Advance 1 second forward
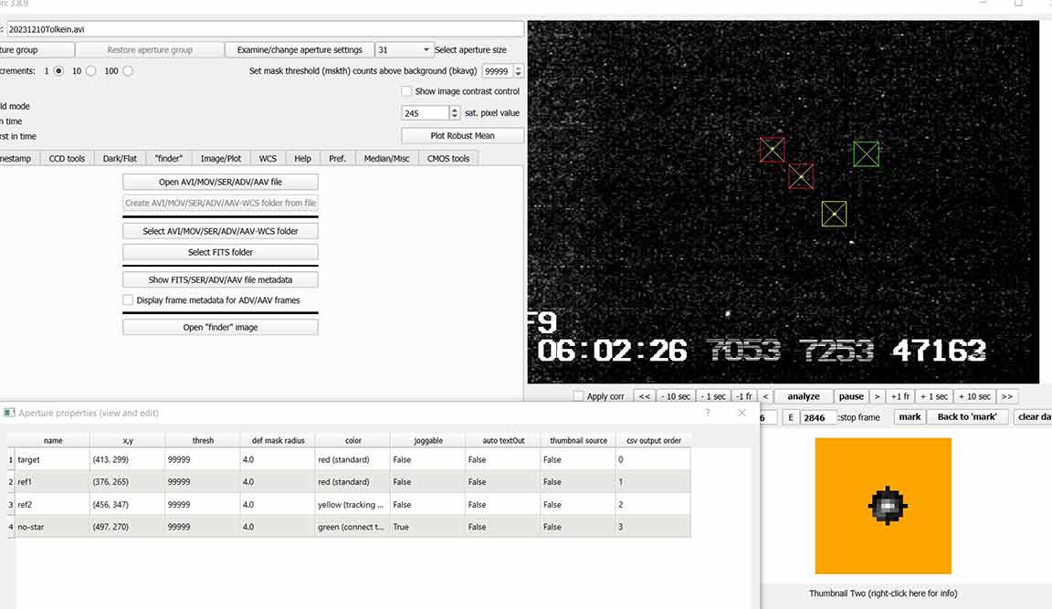The width and height of the screenshot is (1052, 609). [x=934, y=396]
